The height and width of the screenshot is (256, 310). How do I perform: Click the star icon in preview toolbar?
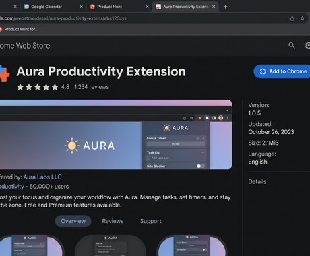click(191, 118)
